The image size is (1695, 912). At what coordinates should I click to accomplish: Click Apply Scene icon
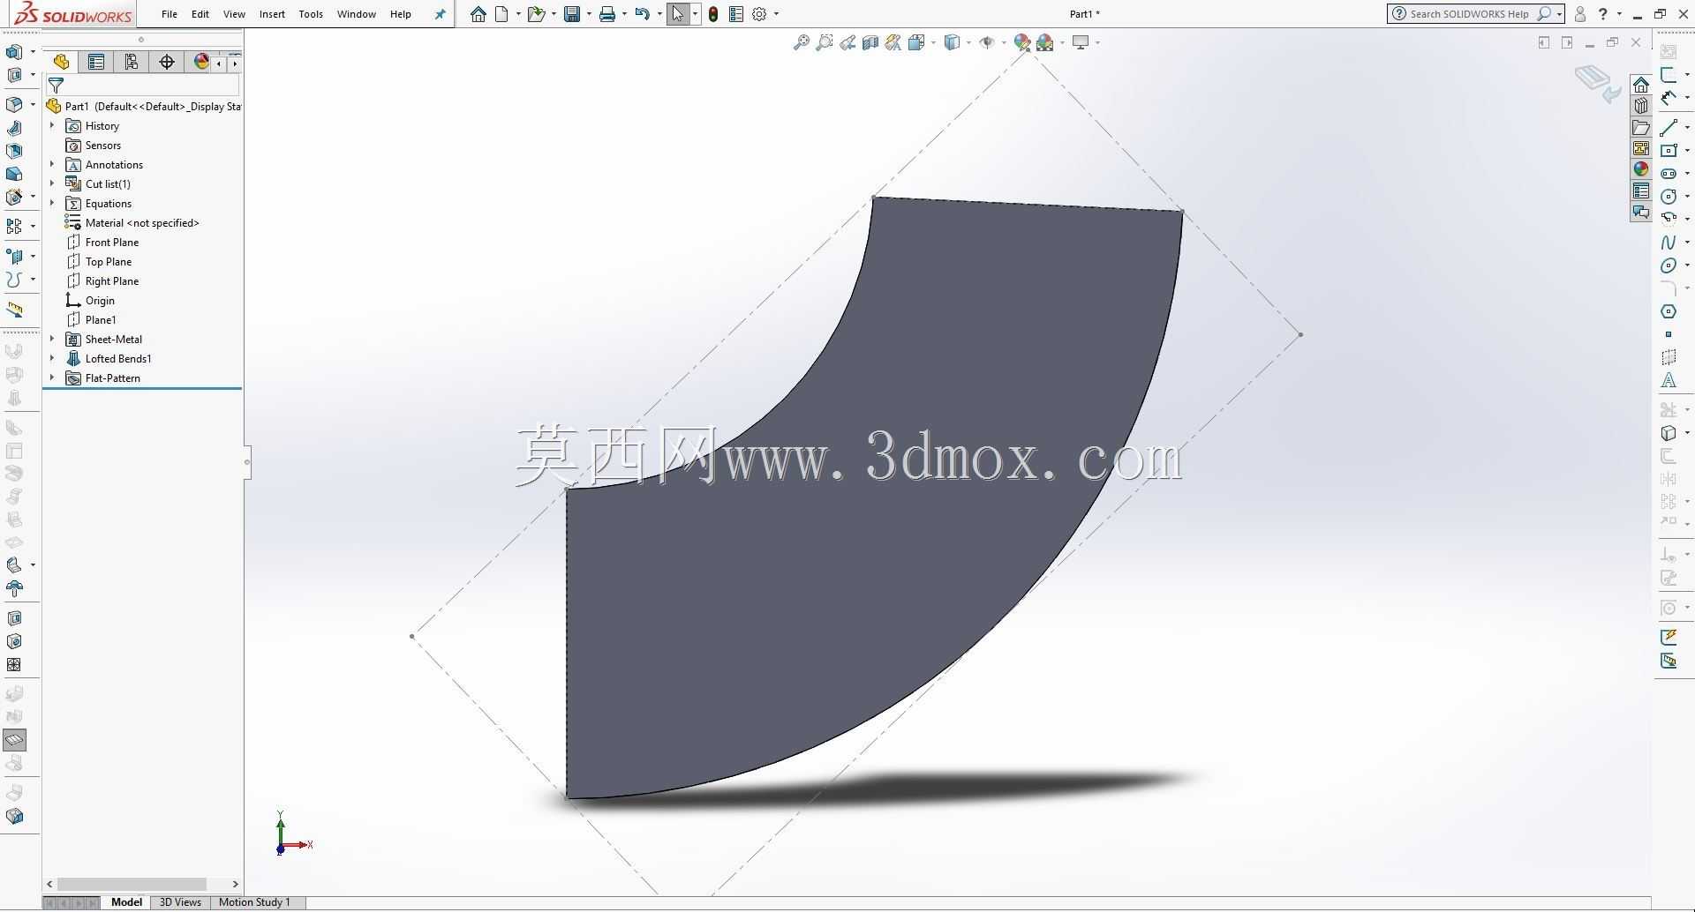(1045, 42)
